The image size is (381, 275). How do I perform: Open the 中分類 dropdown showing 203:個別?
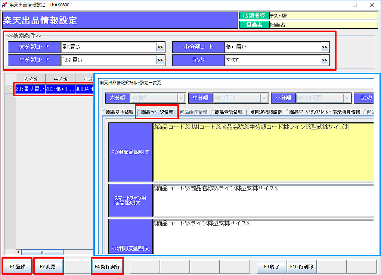264,98
